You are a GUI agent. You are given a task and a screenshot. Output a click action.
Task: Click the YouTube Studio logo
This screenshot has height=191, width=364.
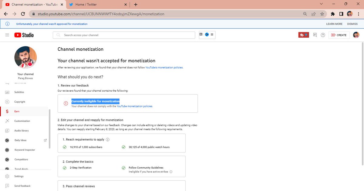click(24, 35)
